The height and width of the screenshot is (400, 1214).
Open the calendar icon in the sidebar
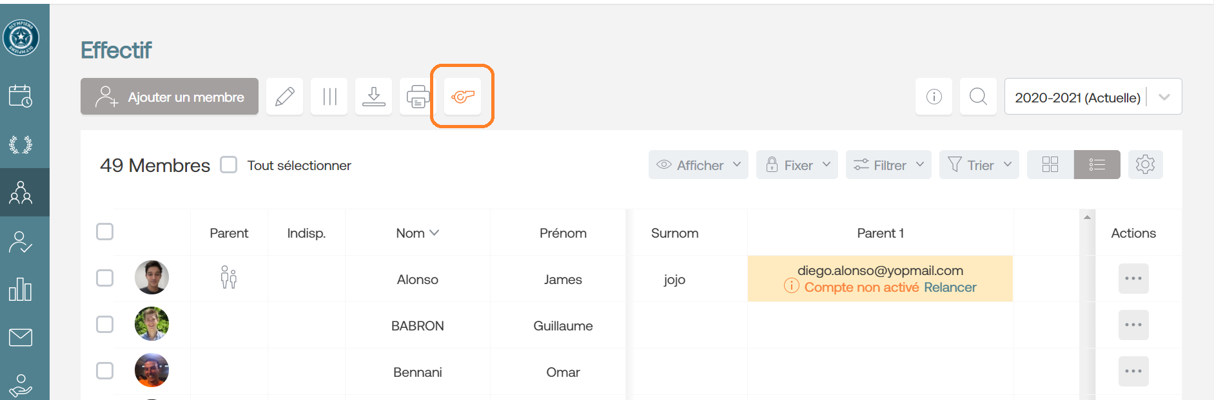point(21,96)
